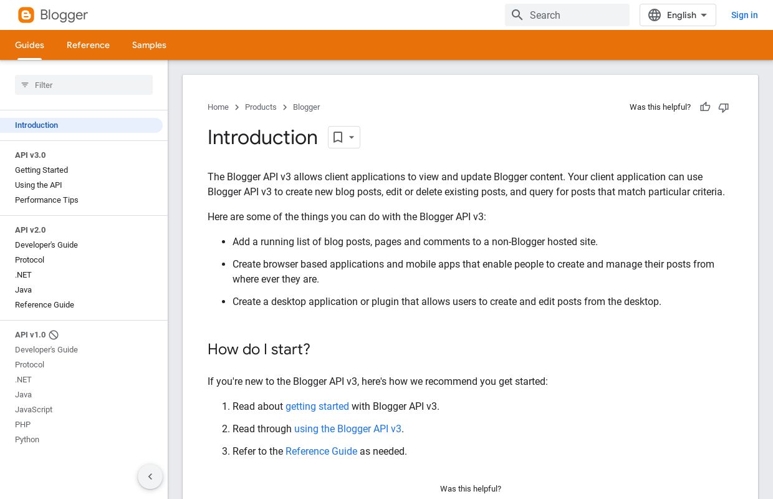This screenshot has height=499, width=773.
Task: Open Java under API v2.0
Action: pyautogui.click(x=23, y=290)
